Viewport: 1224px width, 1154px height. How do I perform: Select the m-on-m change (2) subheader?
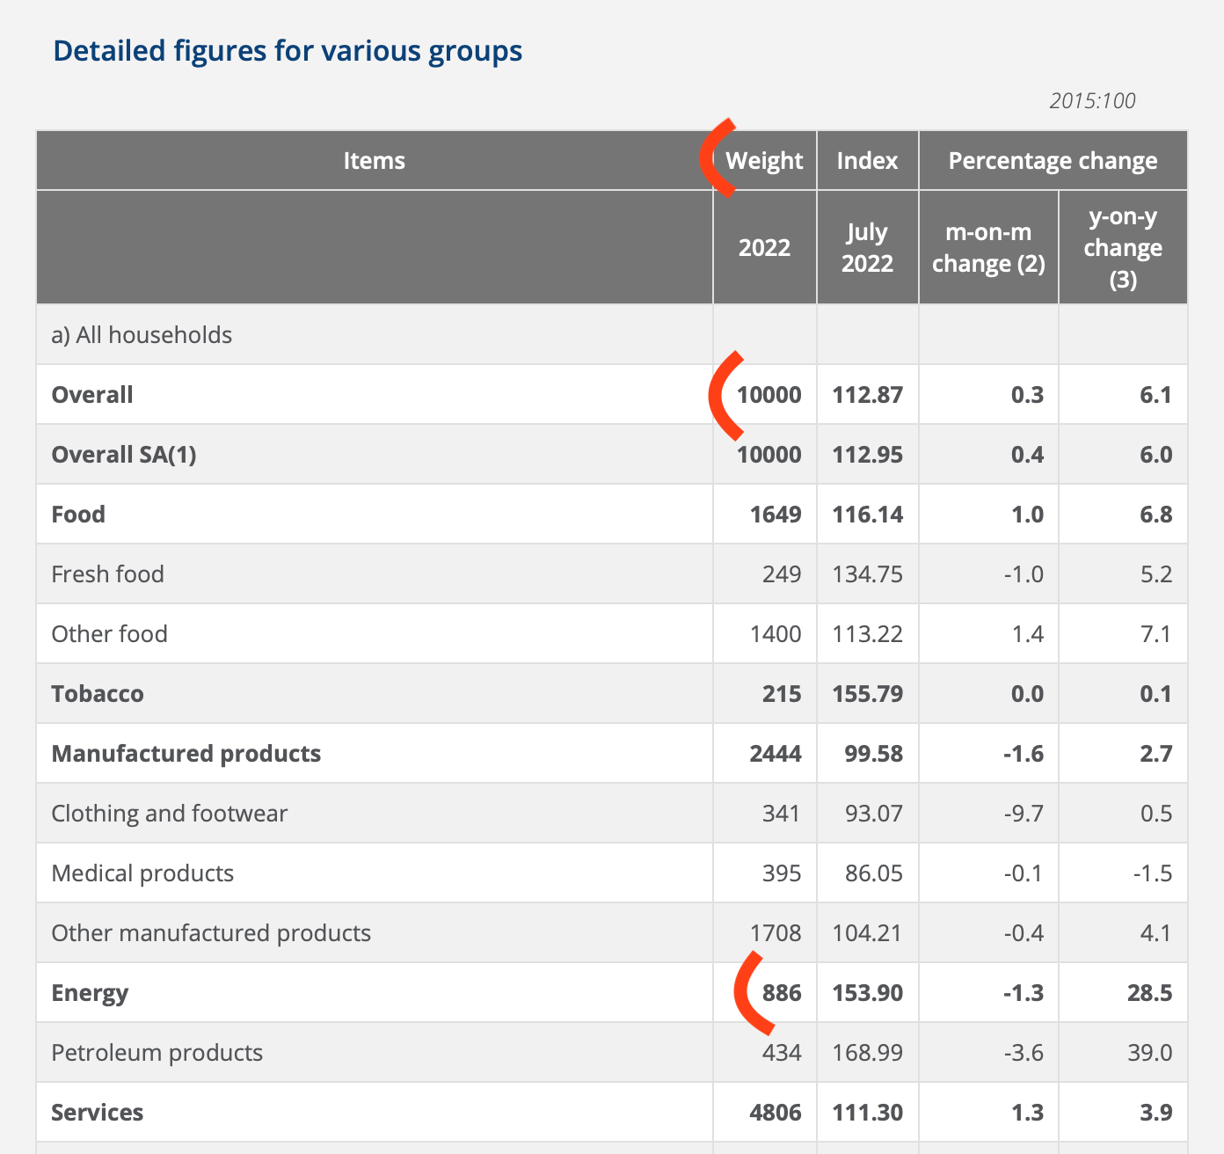(988, 248)
